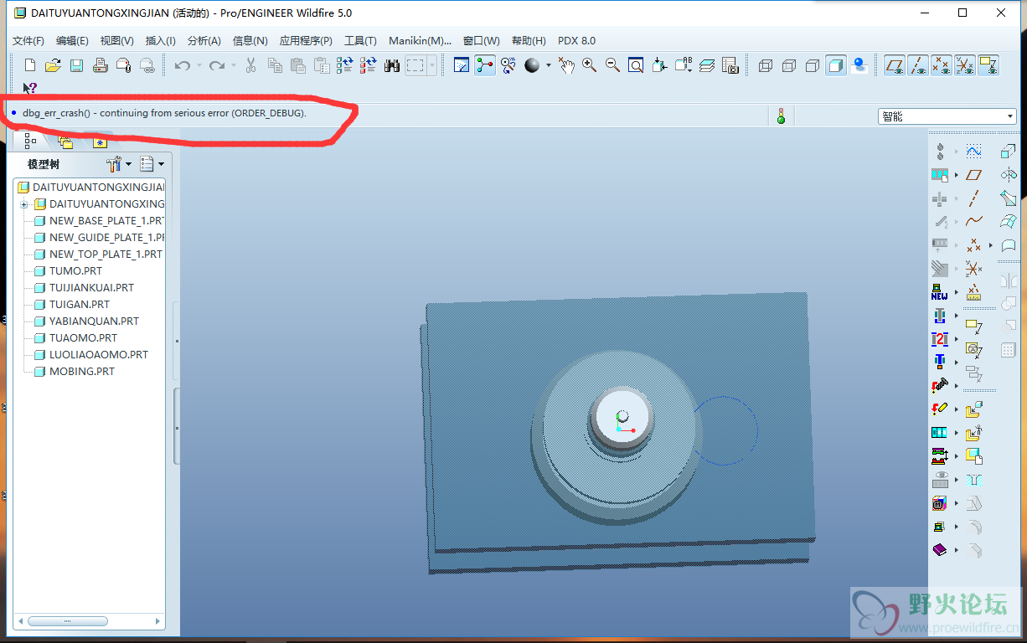Select the datum coordinate system tool
1027x643 pixels.
coord(973,269)
